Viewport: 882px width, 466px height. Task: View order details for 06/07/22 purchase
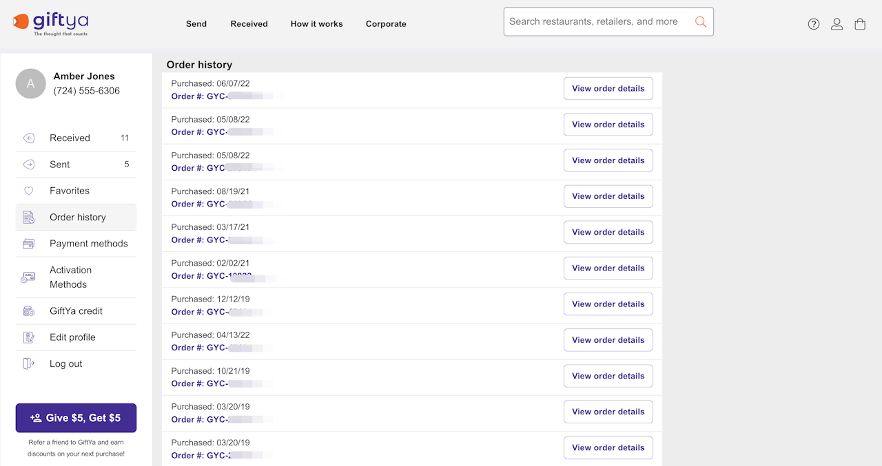(x=608, y=89)
